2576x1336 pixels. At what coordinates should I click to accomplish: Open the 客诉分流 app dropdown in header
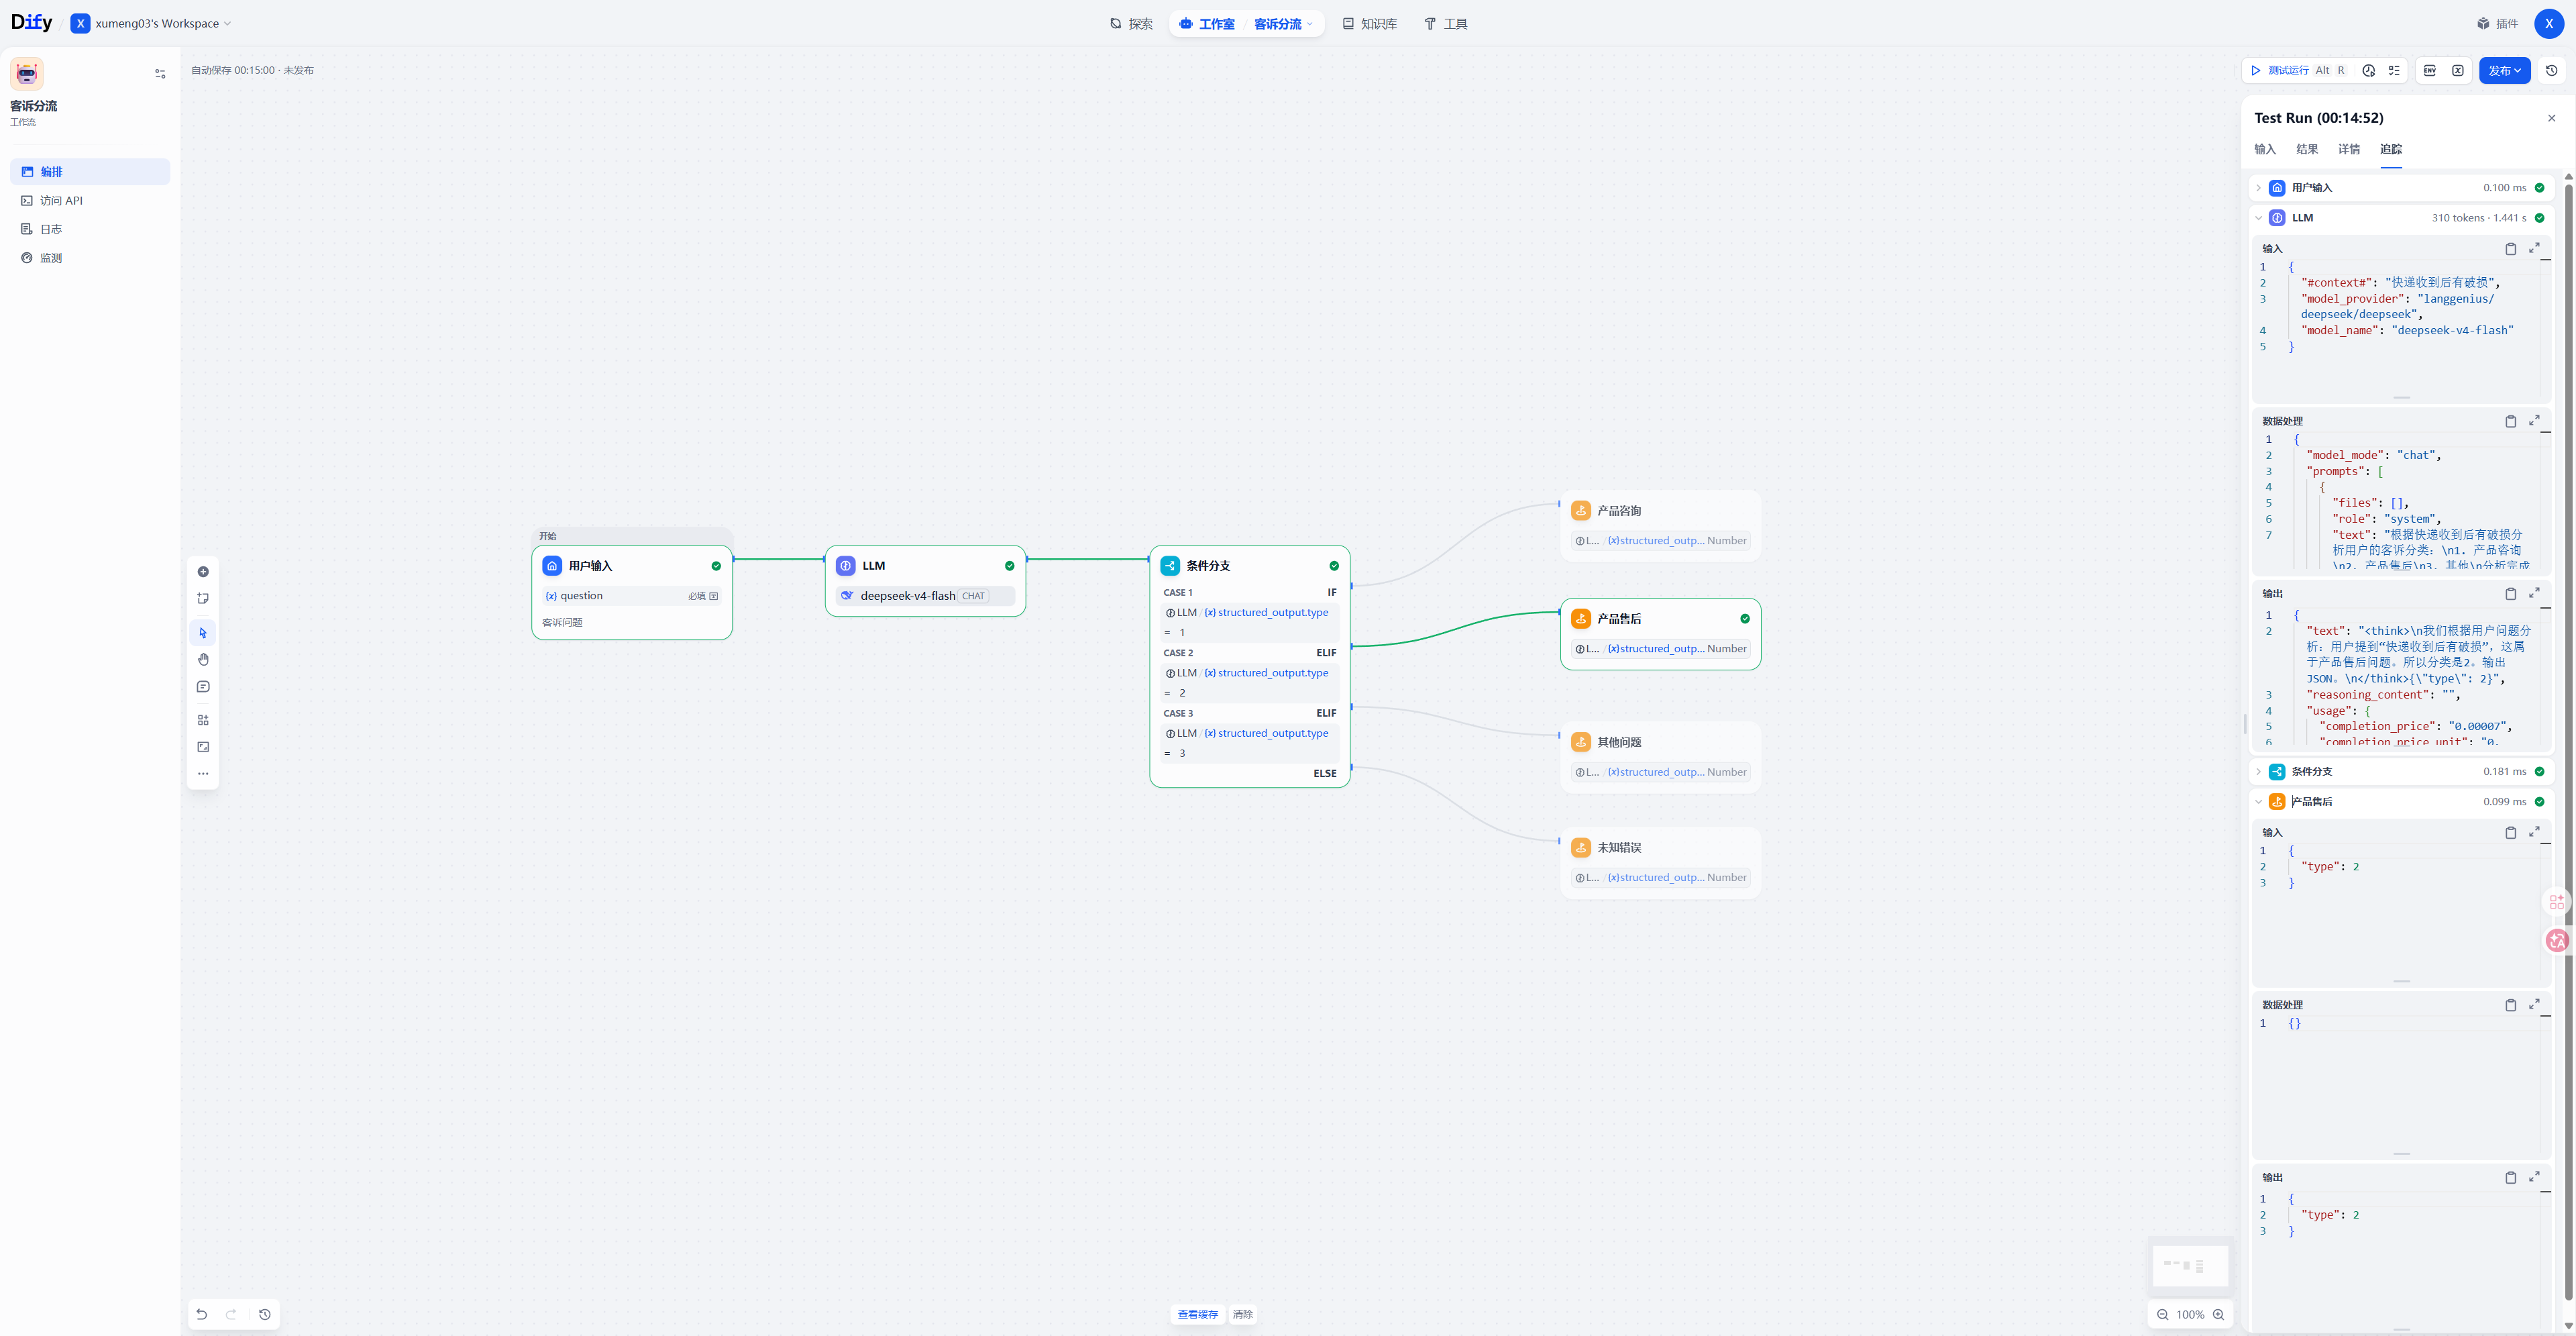coord(1283,24)
